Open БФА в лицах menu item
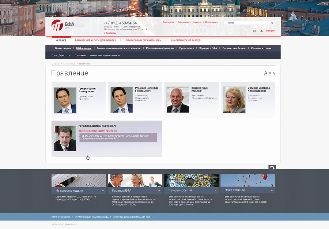Viewport: 329px width, 229px height. (83, 48)
